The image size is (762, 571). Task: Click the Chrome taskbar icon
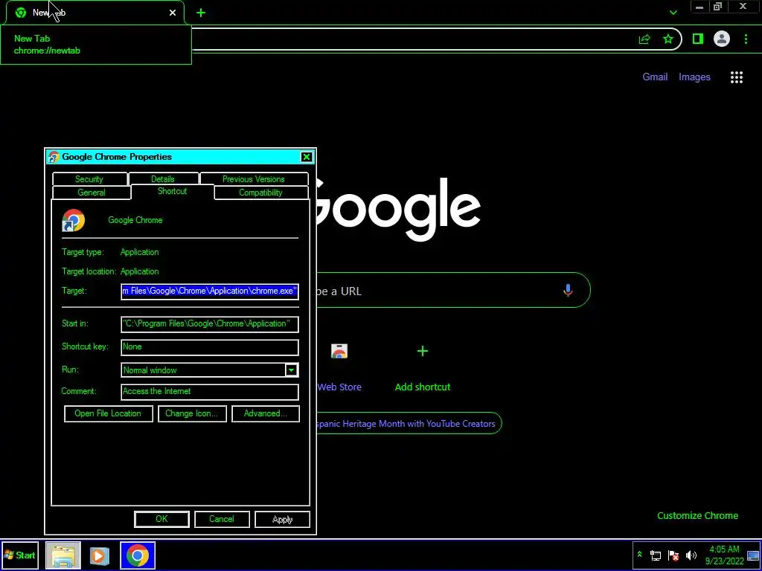[138, 555]
